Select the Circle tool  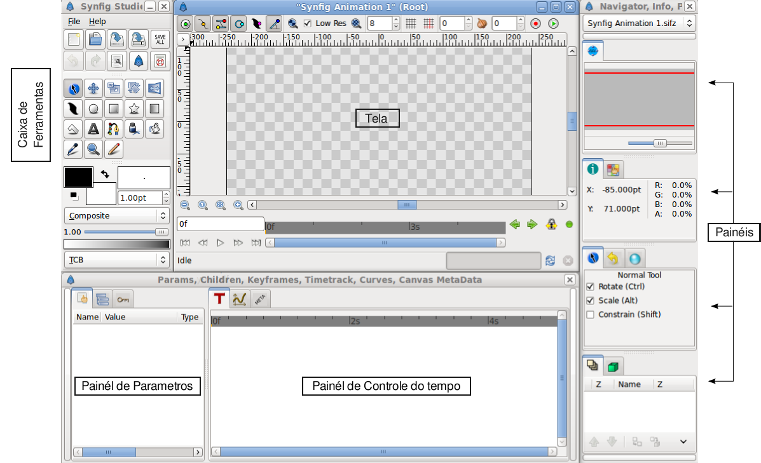(x=93, y=109)
